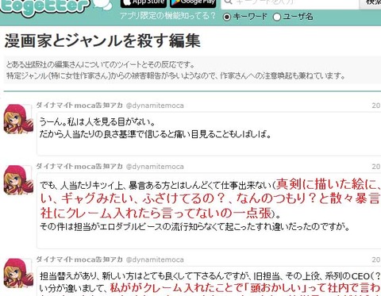Image resolution: width=381 pixels, height=296 pixels.
Task: Open avatar of the でも、人当たりキツイ上 tweet
Action: click(x=18, y=180)
